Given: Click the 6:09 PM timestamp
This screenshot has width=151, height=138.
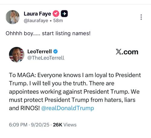Looking at the screenshot, I should click(18, 125).
